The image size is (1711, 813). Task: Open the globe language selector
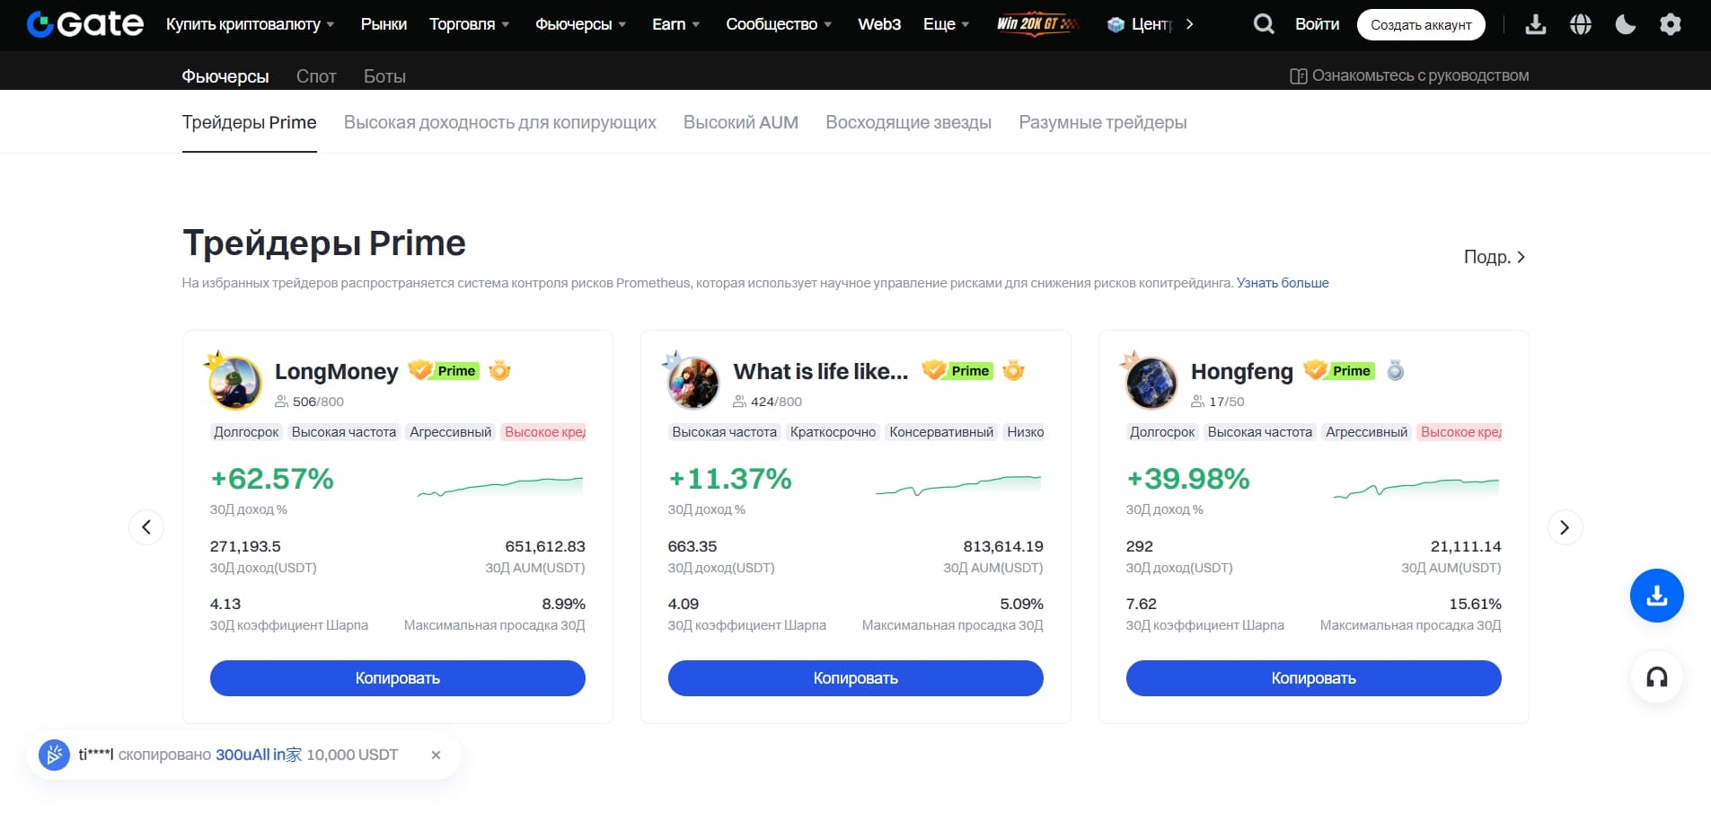pos(1581,24)
